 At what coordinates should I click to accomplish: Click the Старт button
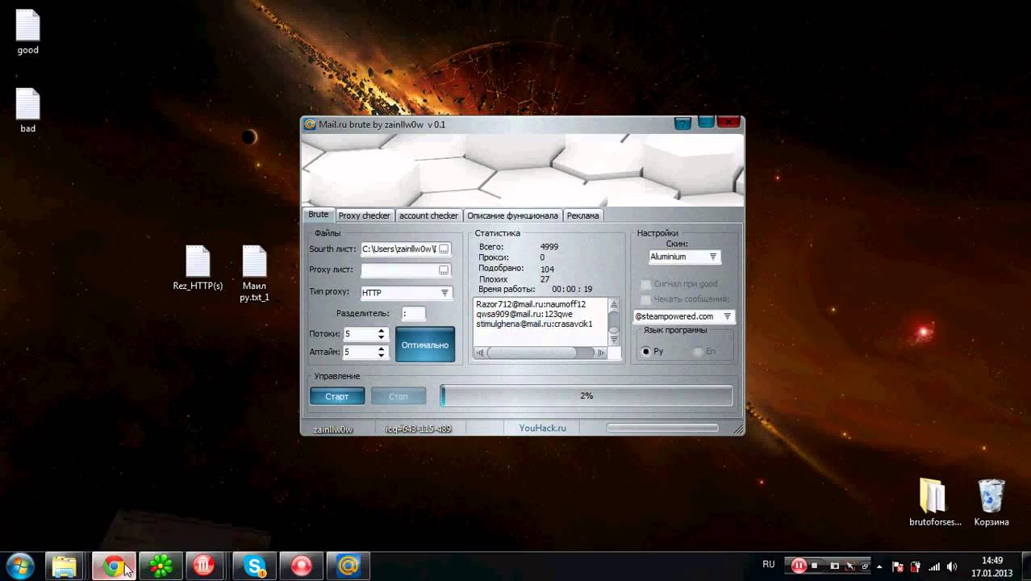pyautogui.click(x=337, y=396)
